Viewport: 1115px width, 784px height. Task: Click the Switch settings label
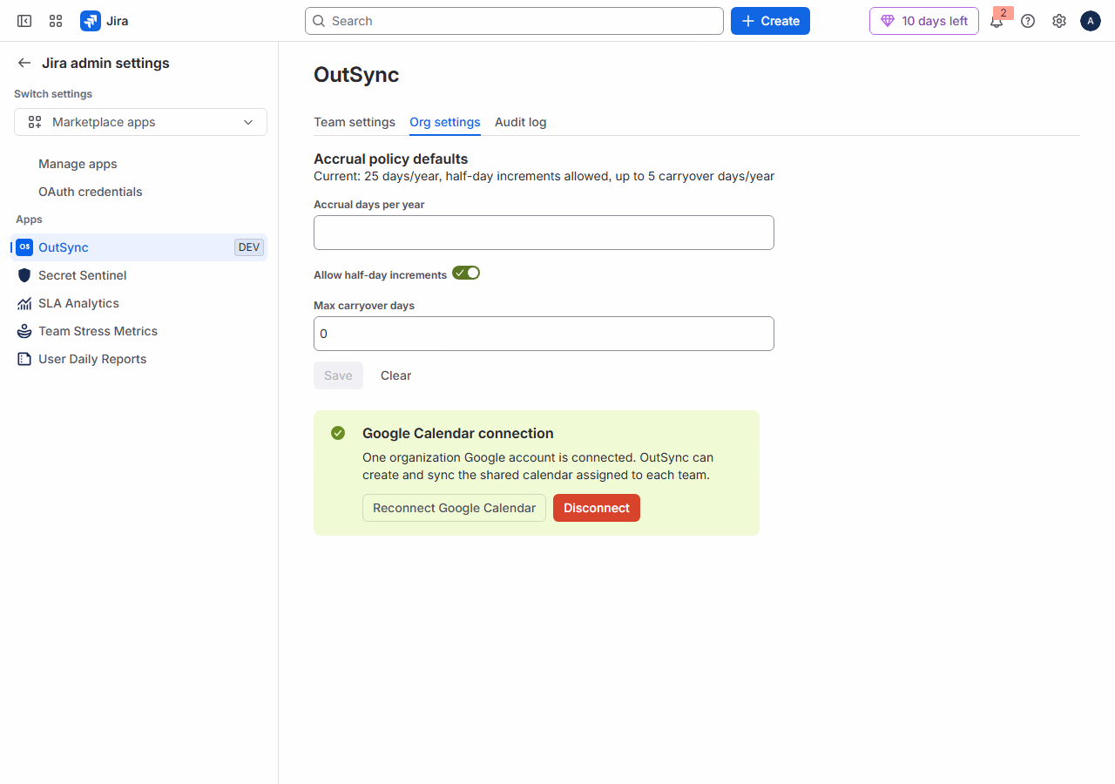(x=53, y=94)
